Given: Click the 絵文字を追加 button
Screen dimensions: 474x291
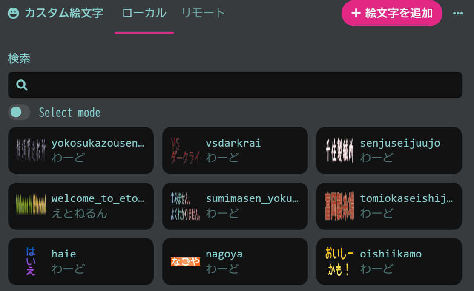Looking at the screenshot, I should tap(391, 13).
